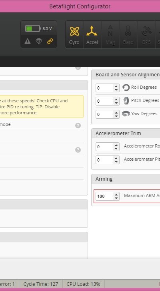Open the lower help question mark icon
This screenshot has width=160, height=291.
(x=78, y=150)
